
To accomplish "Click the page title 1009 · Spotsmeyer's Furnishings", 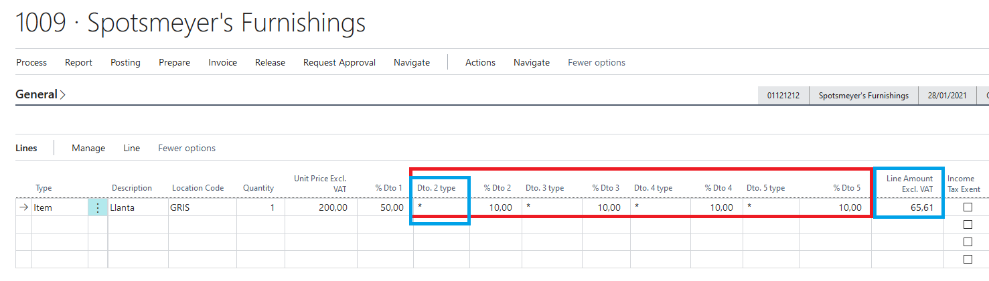I will tap(191, 23).
